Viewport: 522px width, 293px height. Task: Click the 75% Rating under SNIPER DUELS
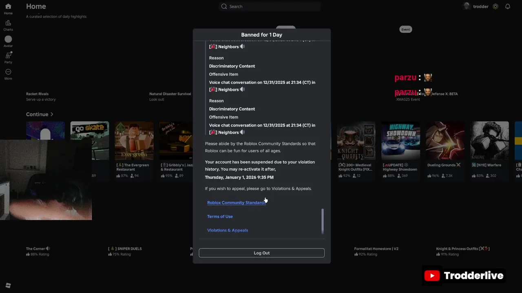(x=119, y=254)
